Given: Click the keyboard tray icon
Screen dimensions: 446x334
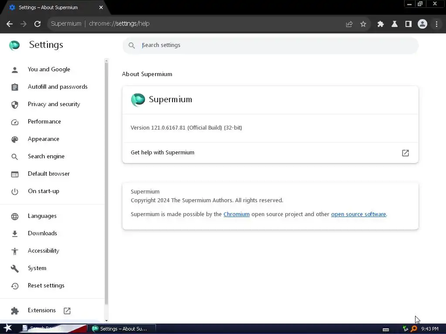Looking at the screenshot, I should (x=386, y=330).
